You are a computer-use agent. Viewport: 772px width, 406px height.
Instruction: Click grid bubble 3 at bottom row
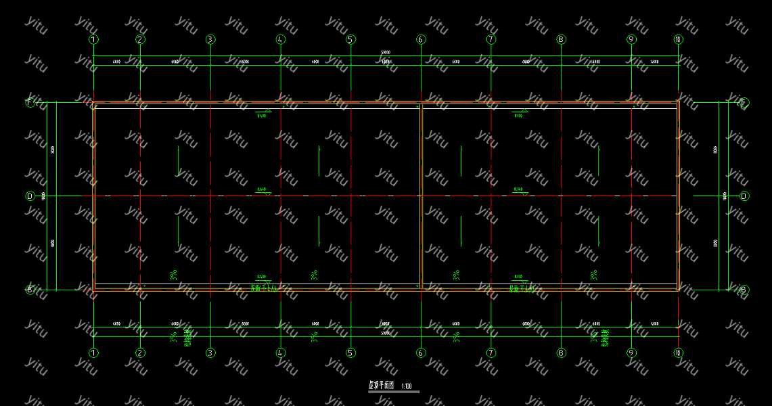click(210, 353)
